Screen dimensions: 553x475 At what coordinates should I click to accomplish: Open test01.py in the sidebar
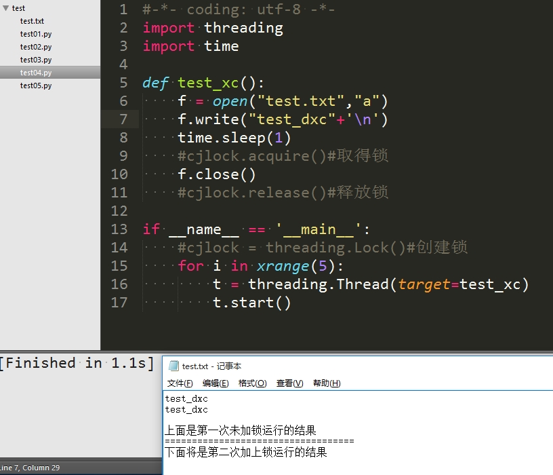(x=36, y=34)
